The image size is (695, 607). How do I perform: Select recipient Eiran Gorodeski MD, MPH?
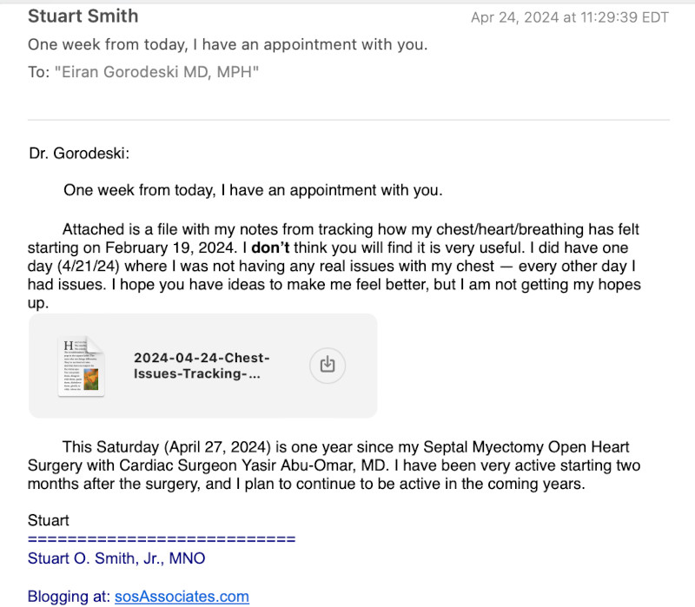(x=156, y=72)
